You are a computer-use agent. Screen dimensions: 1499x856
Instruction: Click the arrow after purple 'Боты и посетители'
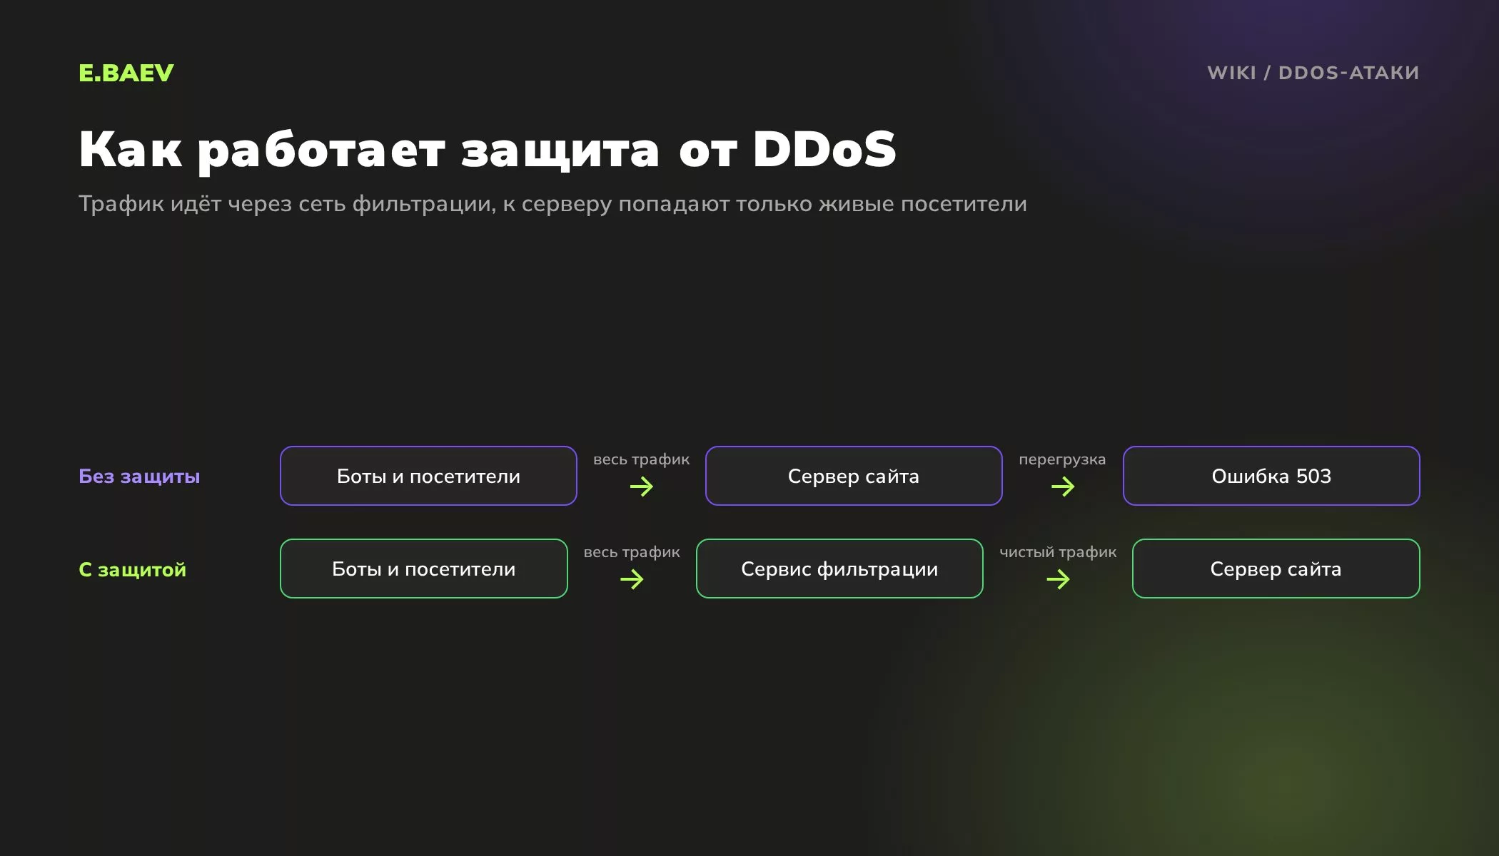[642, 487]
